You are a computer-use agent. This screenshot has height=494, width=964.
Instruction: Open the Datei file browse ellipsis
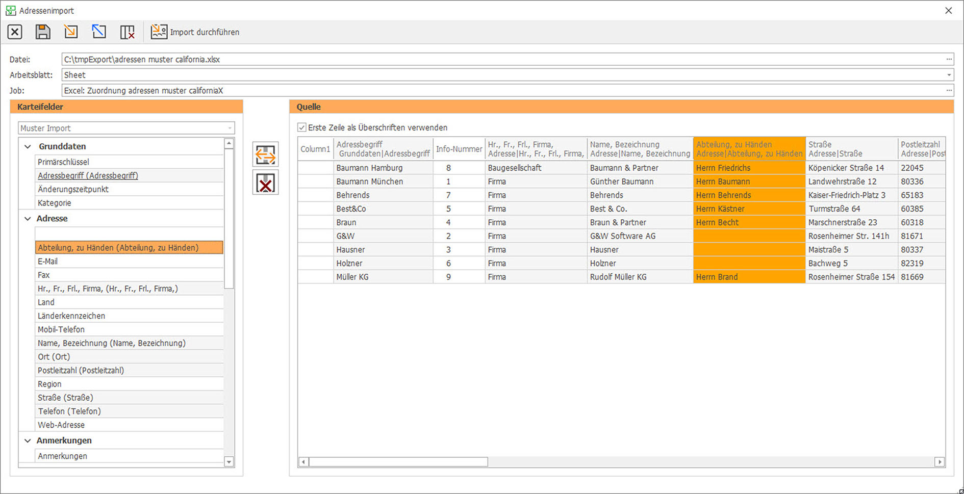tap(949, 60)
